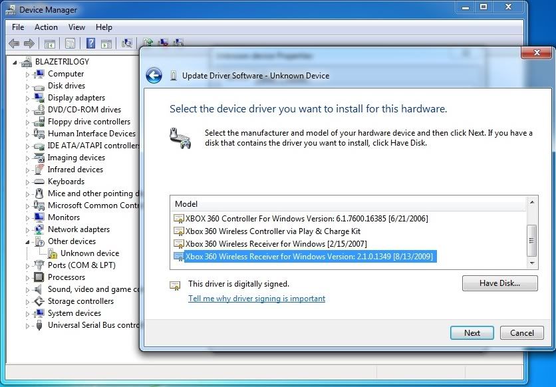Select the Imaging devices camera icon
The width and height of the screenshot is (556, 387).
[x=39, y=158]
